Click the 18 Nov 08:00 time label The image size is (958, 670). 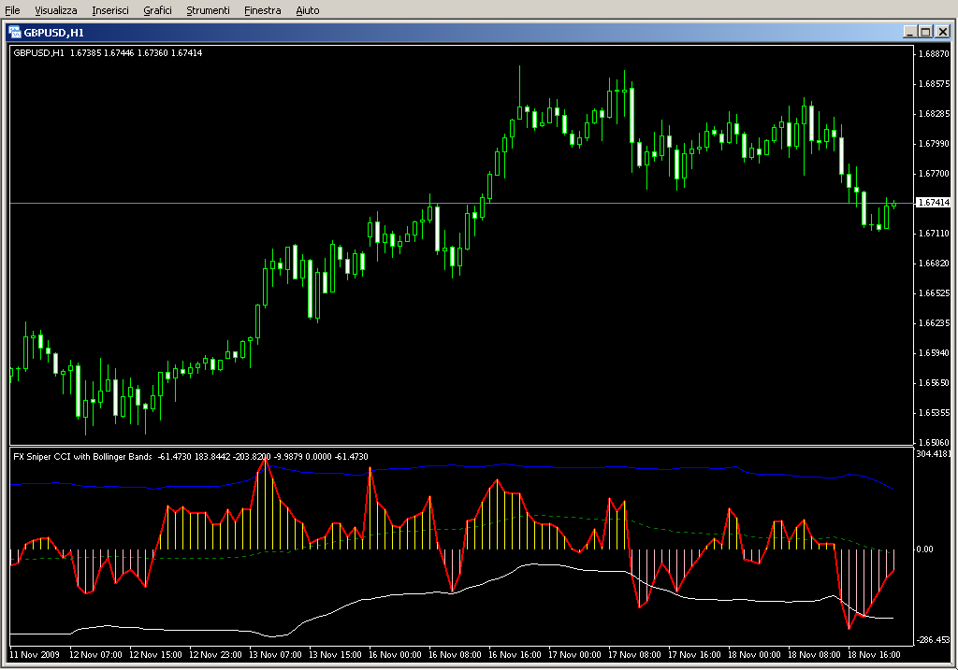pyautogui.click(x=814, y=655)
